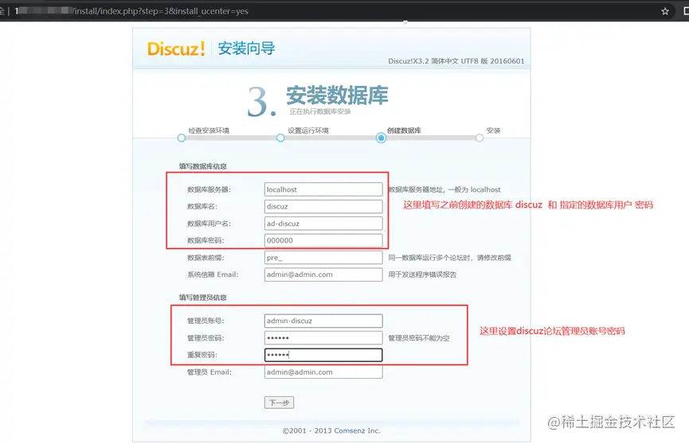This screenshot has height=444, width=689.
Task: Click the database password field showing 000000
Action: [x=323, y=240]
